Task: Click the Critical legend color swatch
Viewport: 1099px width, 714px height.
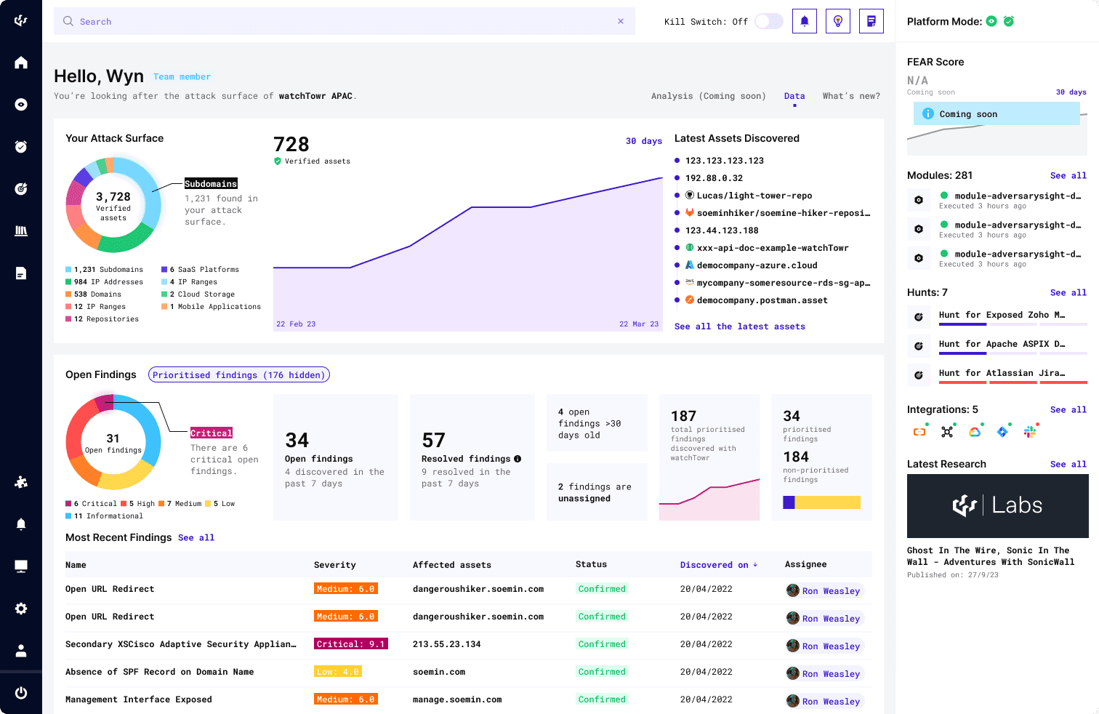Action: click(68, 504)
